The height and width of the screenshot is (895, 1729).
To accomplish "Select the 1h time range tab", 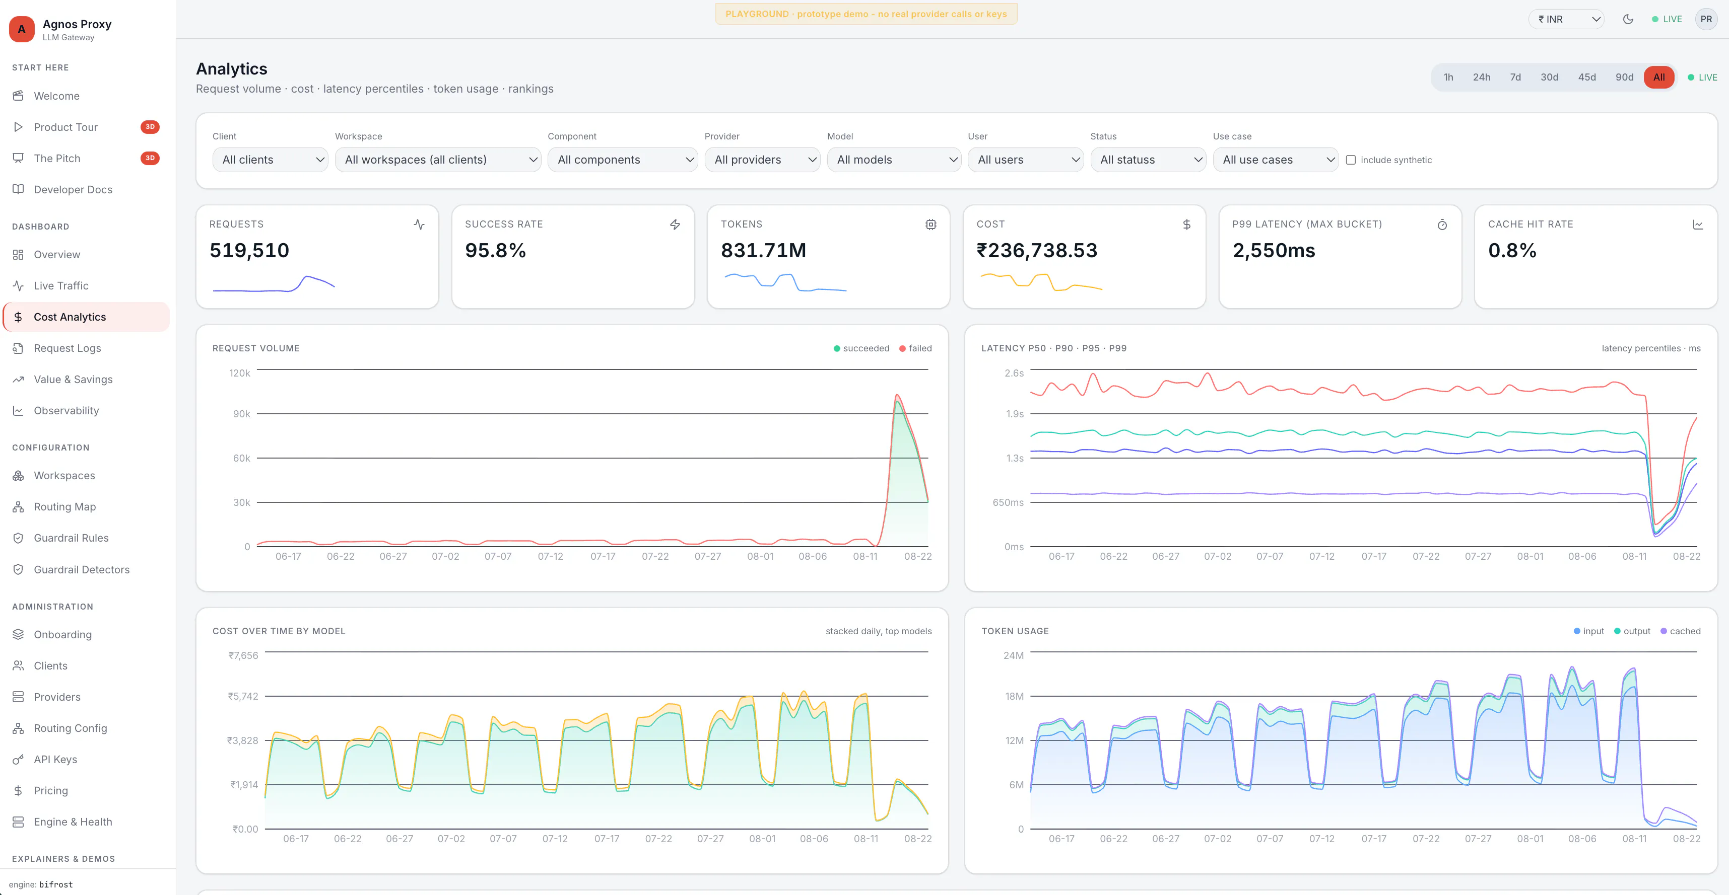I will [1448, 77].
